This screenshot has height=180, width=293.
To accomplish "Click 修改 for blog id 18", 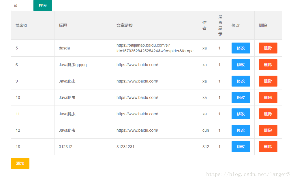I will (241, 147).
